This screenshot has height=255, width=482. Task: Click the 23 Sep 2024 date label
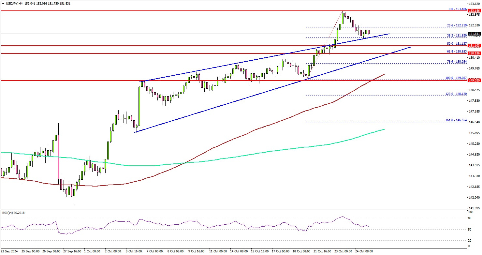[9, 251]
